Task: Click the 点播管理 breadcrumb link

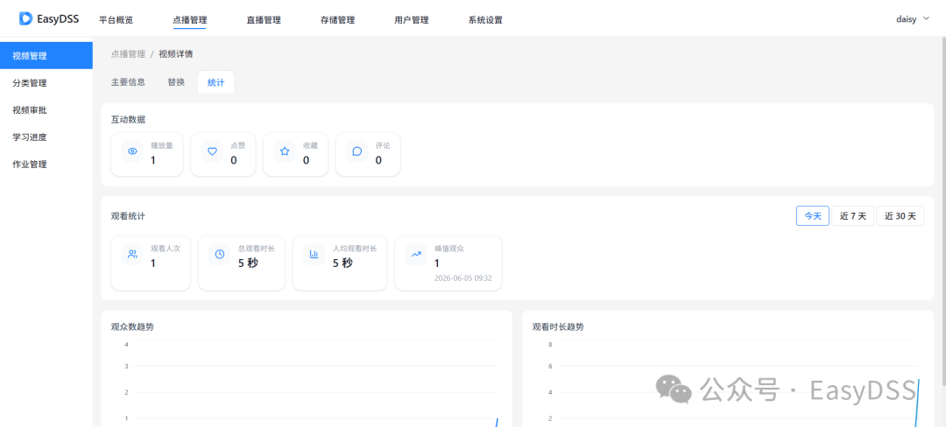Action: [x=128, y=54]
